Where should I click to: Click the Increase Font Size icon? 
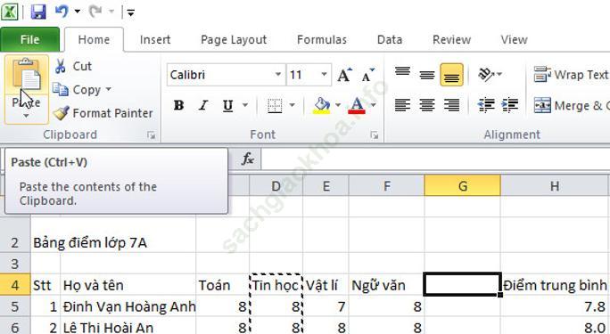coord(344,75)
